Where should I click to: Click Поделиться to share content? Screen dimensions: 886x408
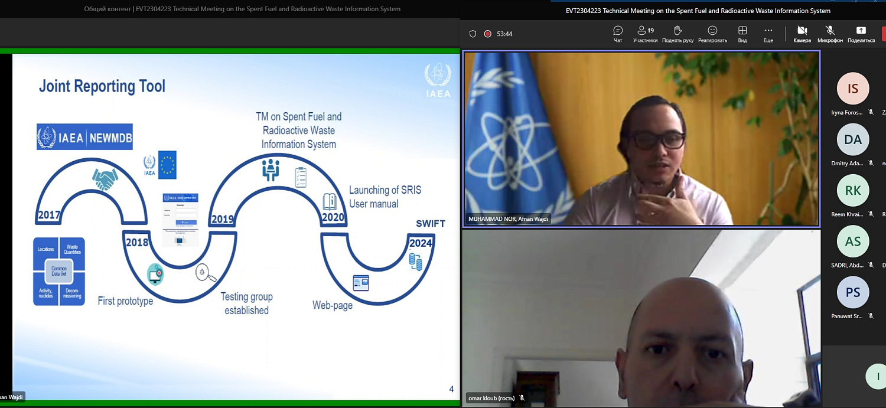click(x=861, y=34)
